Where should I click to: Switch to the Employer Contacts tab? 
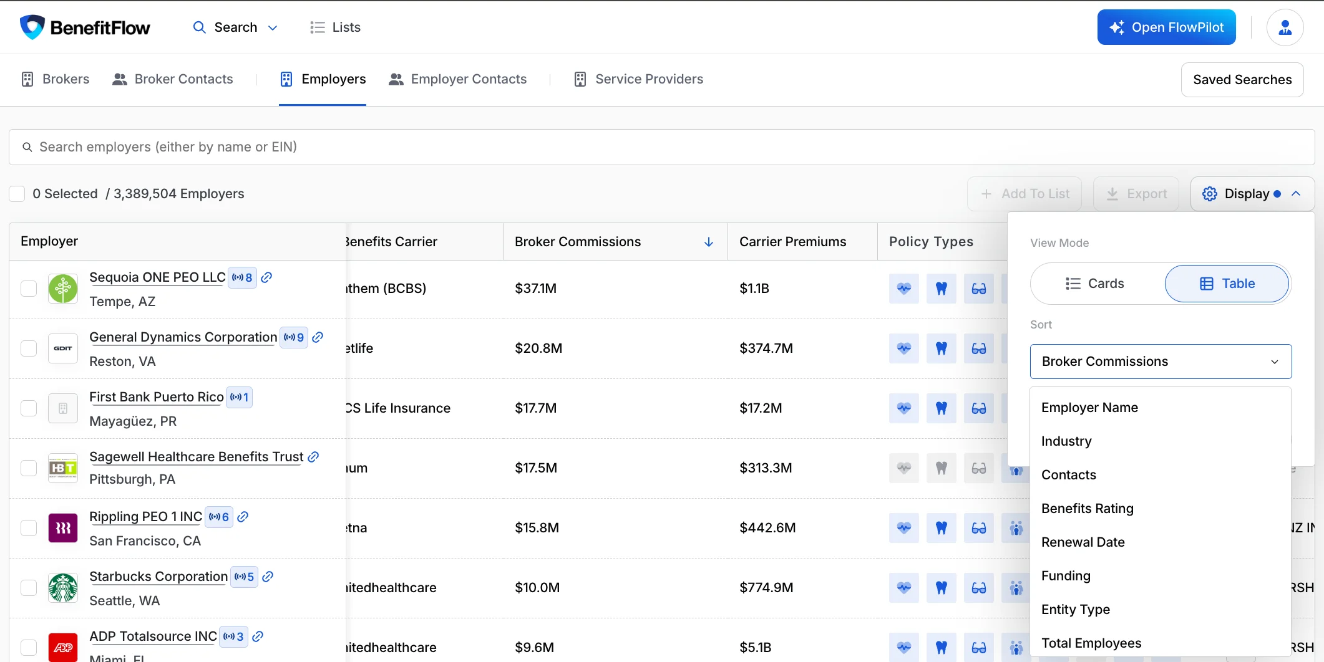pos(457,79)
